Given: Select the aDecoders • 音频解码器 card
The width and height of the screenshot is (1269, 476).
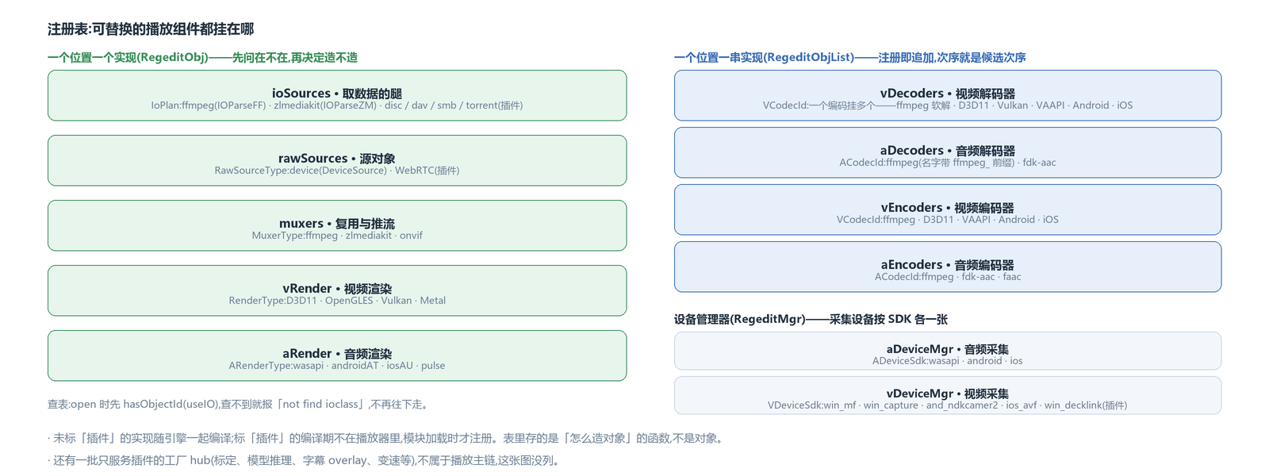Looking at the screenshot, I should (x=948, y=152).
